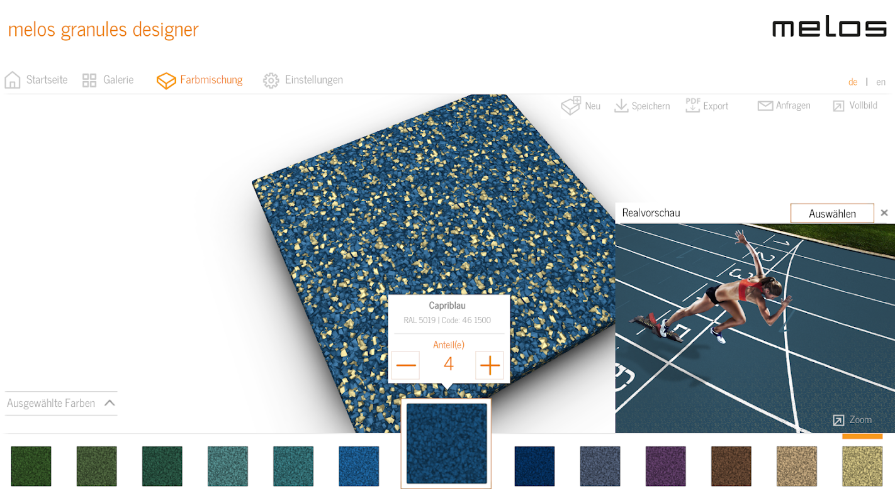Open the Startseite home icon
The width and height of the screenshot is (895, 503).
[13, 80]
